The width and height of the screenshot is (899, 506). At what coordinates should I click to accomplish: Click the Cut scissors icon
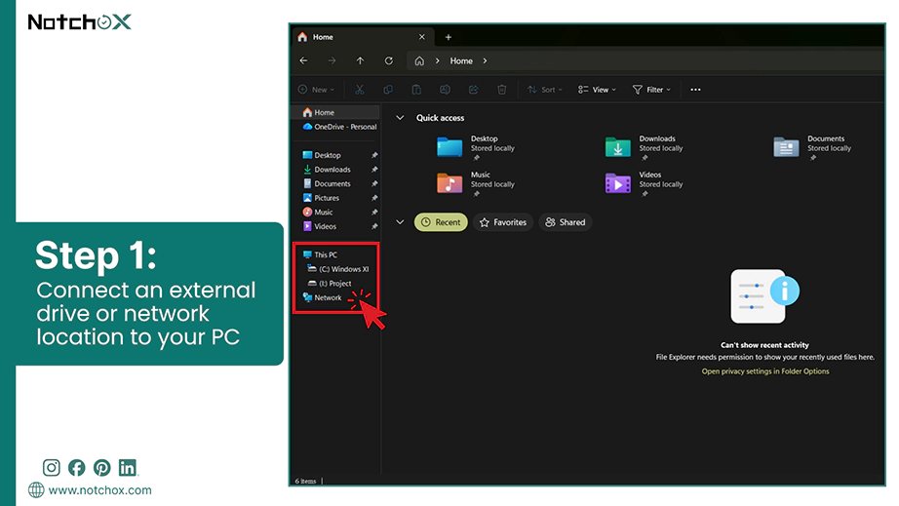coord(360,90)
